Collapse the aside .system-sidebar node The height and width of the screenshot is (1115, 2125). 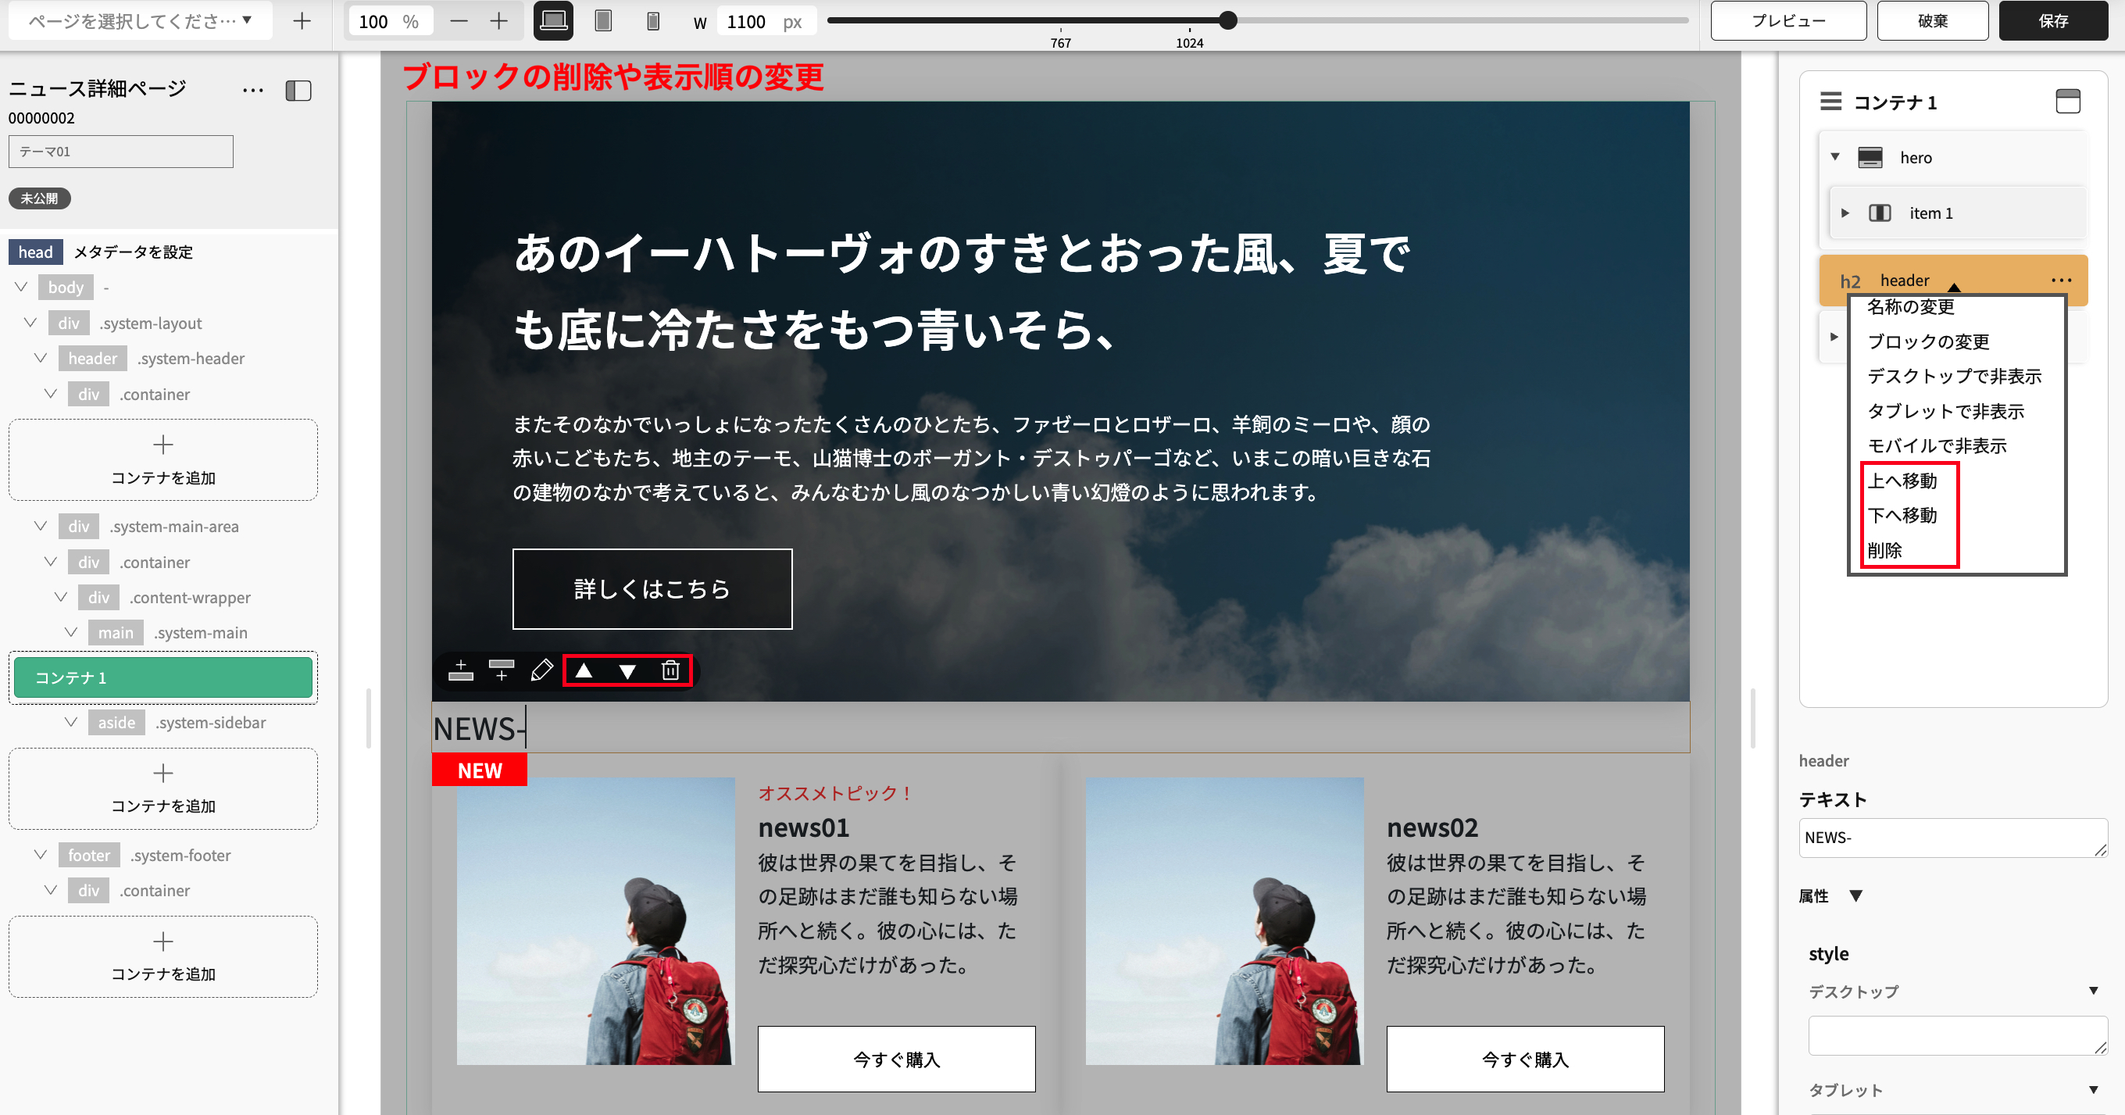[72, 722]
